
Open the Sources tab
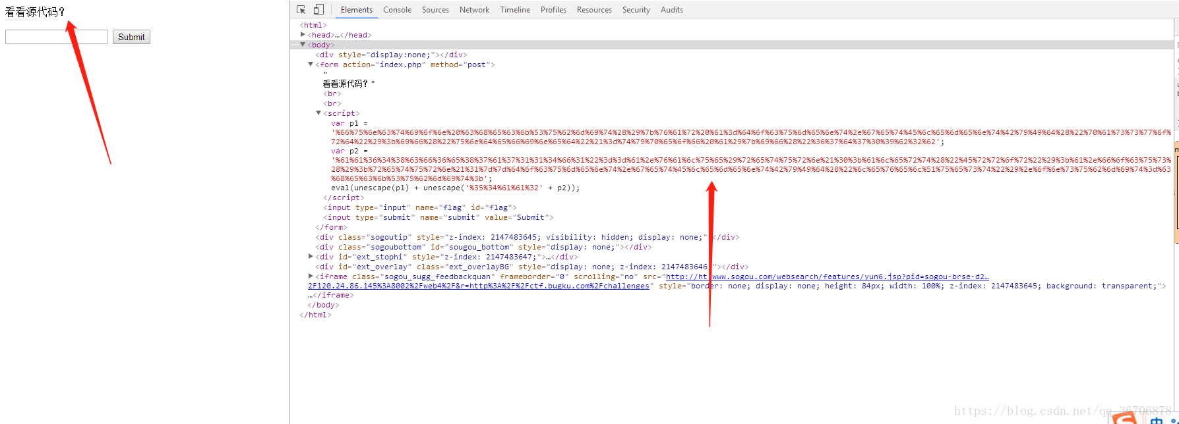436,10
